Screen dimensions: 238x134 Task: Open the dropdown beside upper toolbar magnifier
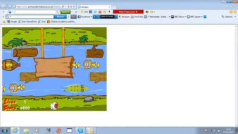click(59, 12)
